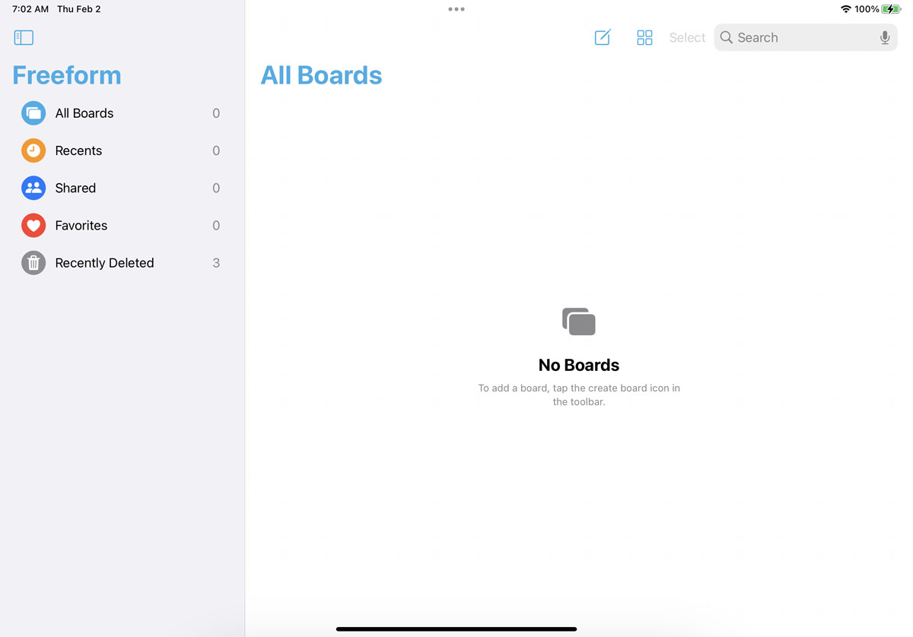Tap the red Favorites heart icon
Viewport: 913px width, 637px height.
click(x=33, y=225)
